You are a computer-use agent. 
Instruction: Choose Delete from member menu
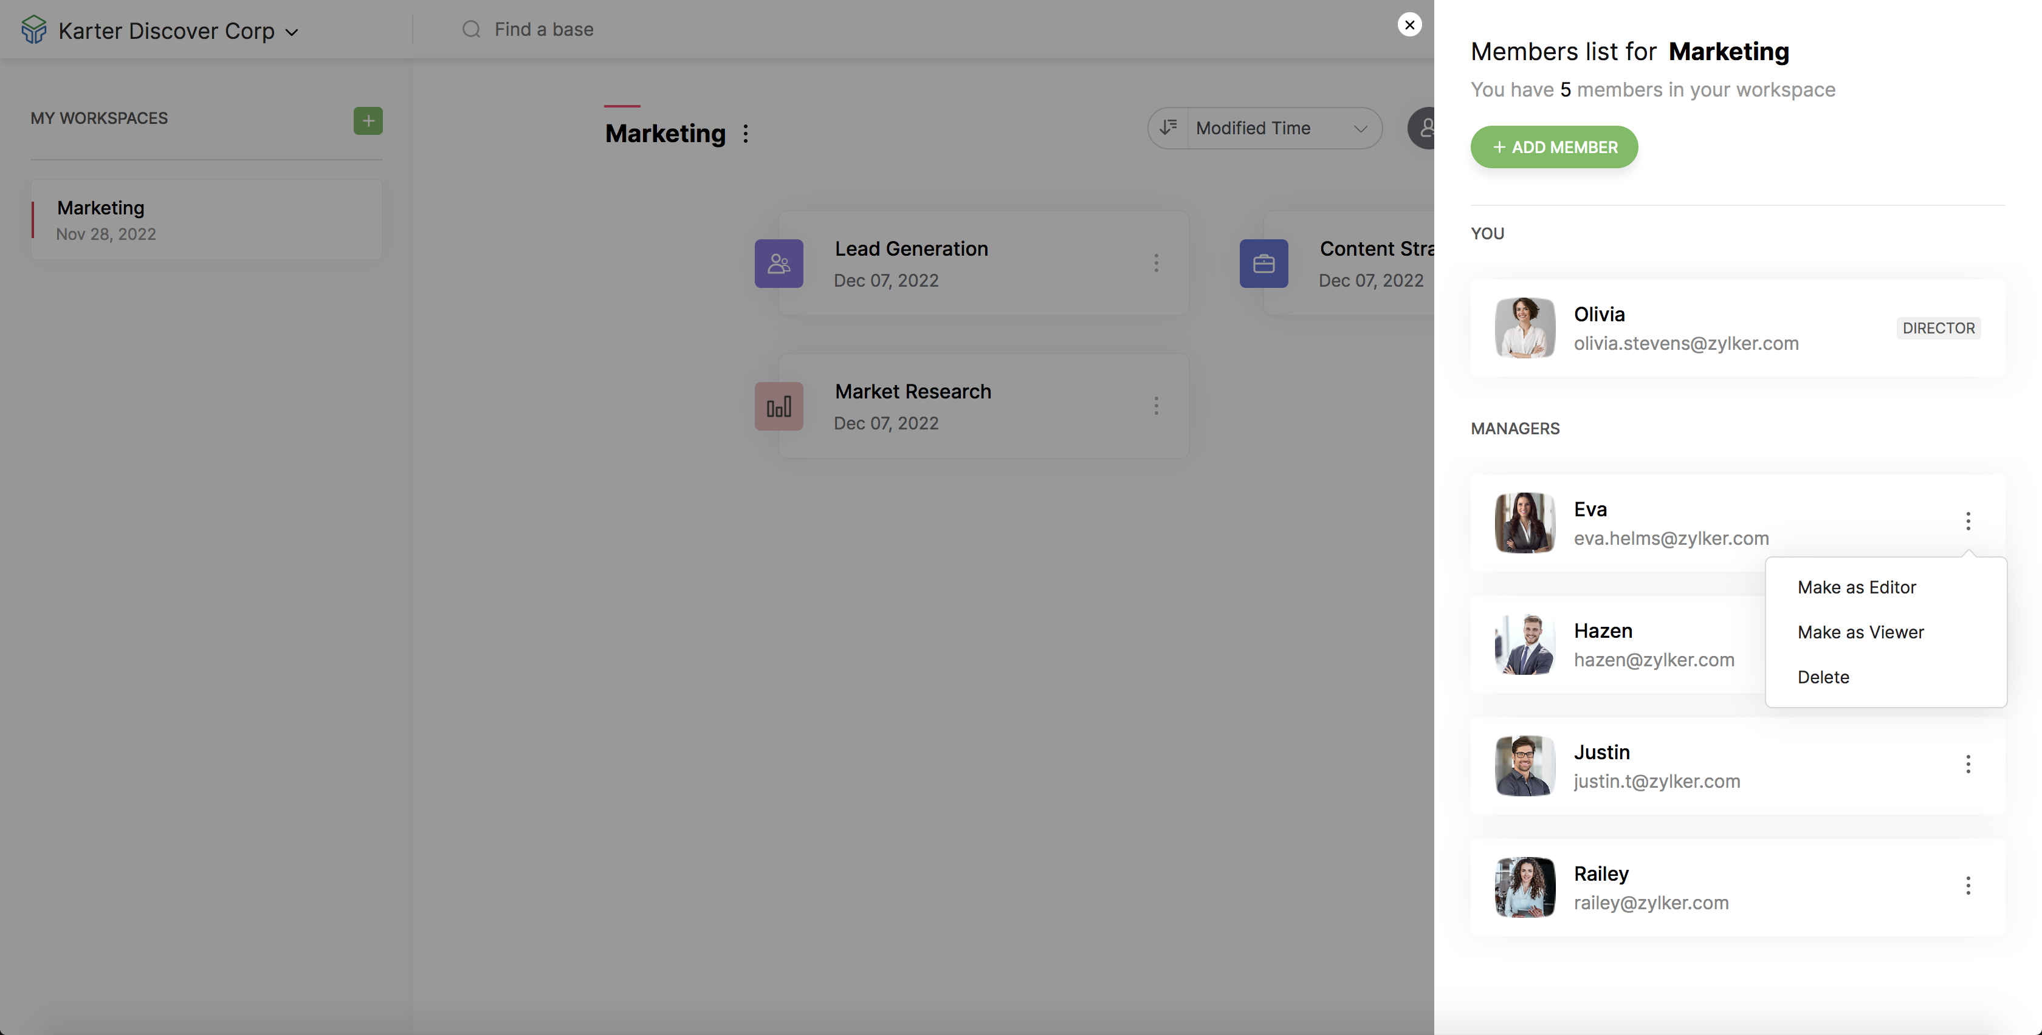point(1823,678)
